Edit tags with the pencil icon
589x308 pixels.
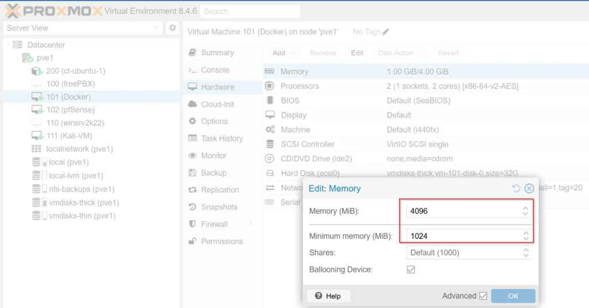click(x=385, y=32)
